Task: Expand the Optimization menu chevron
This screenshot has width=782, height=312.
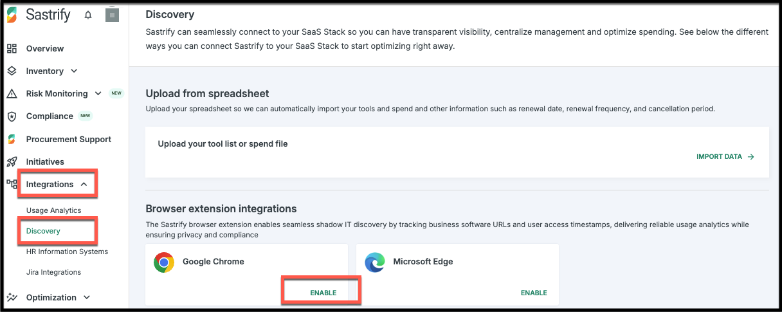Action: [87, 297]
